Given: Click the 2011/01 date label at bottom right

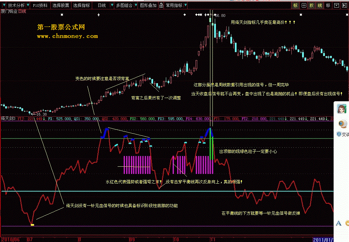Looking at the screenshot, I should click(323, 240).
